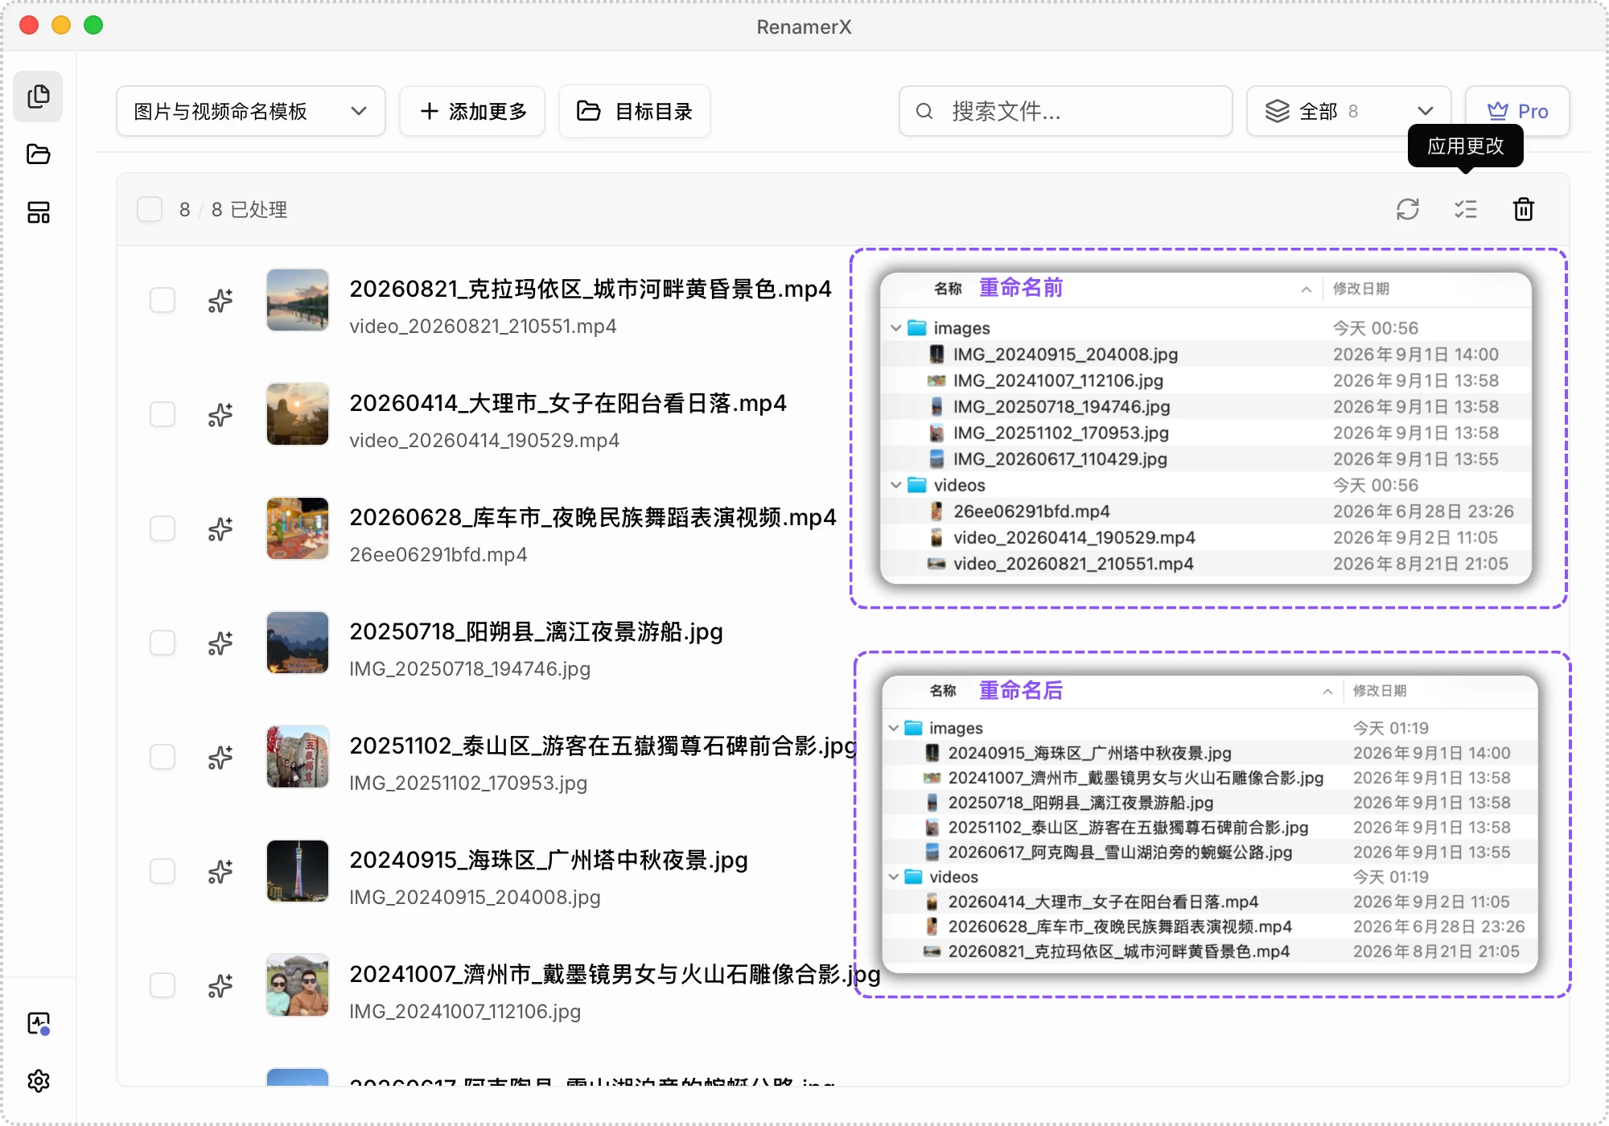
Task: Check the box for 20251102_泰山区 file
Action: point(163,758)
